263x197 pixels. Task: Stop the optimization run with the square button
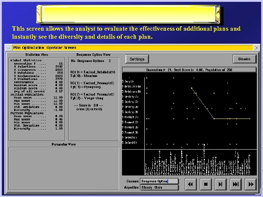(x=206, y=185)
